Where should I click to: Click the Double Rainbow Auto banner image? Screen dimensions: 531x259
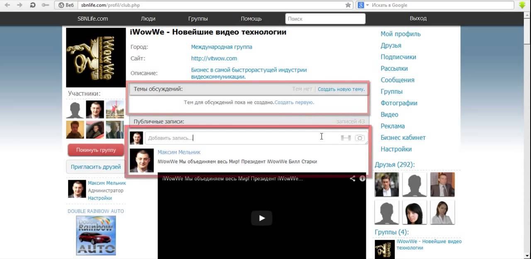click(96, 235)
